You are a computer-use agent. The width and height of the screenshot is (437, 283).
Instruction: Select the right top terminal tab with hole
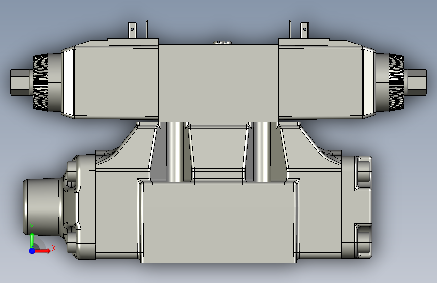(x=304, y=30)
